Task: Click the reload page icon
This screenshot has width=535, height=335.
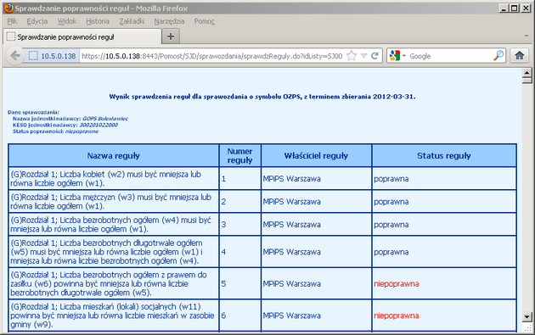Action: click(374, 55)
